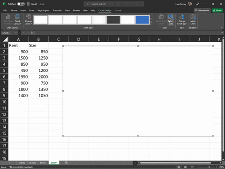This screenshot has height=169, width=225.
Task: Click the save icon in title bar
Action: click(x=28, y=4)
